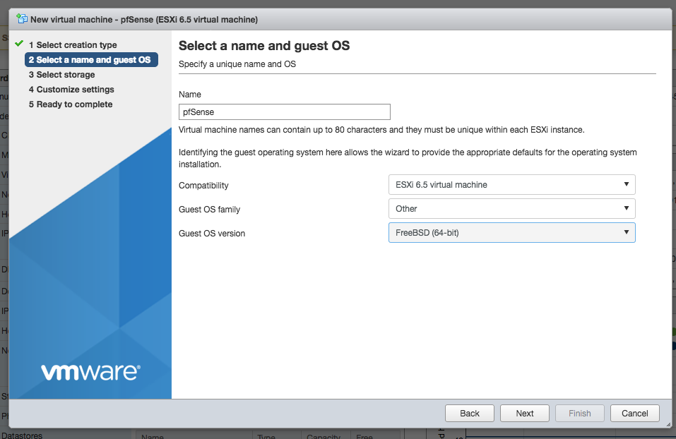Open the Compatibility dropdown

(x=511, y=185)
